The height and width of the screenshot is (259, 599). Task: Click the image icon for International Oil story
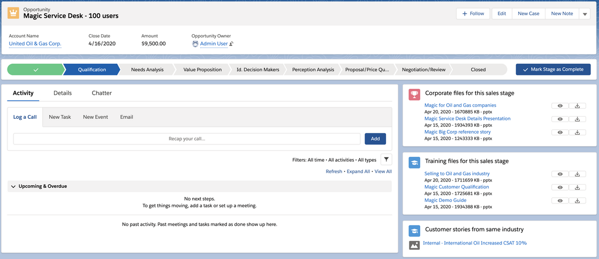pyautogui.click(x=414, y=245)
